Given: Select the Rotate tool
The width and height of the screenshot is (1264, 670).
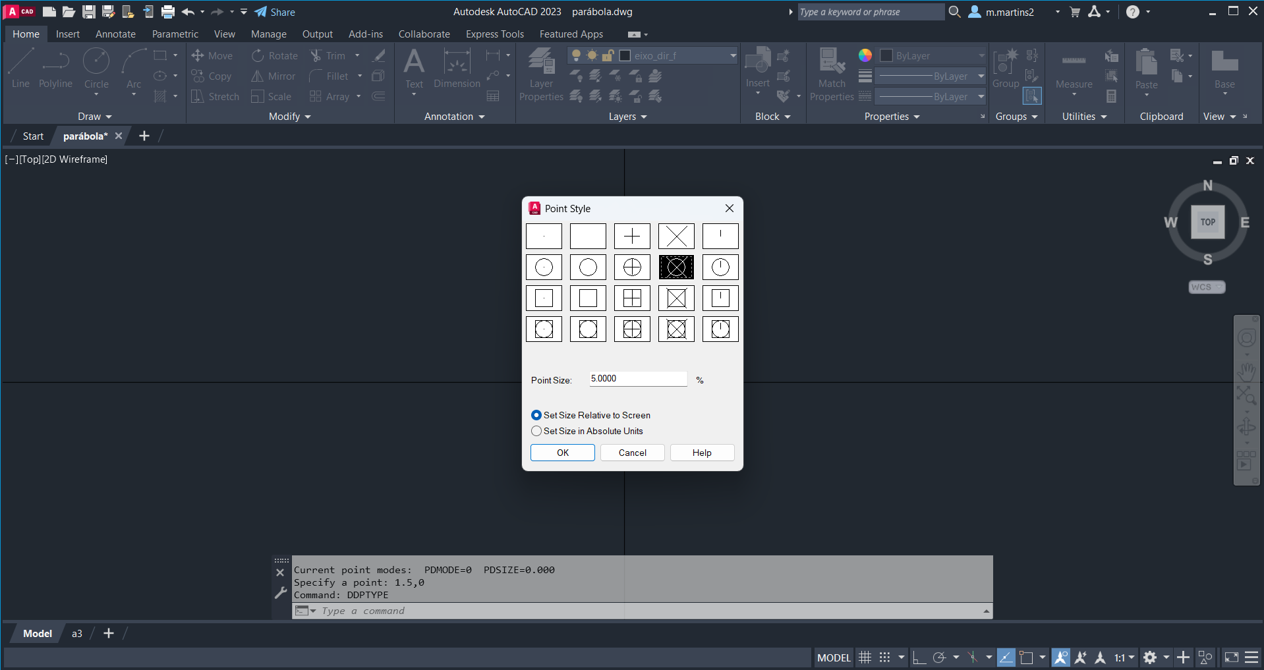Looking at the screenshot, I should (x=275, y=56).
